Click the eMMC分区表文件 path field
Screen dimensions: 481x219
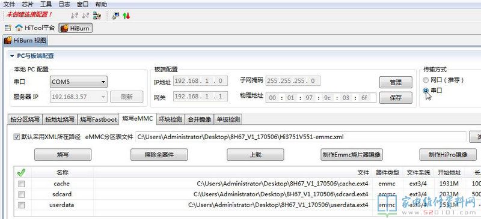coord(301,137)
